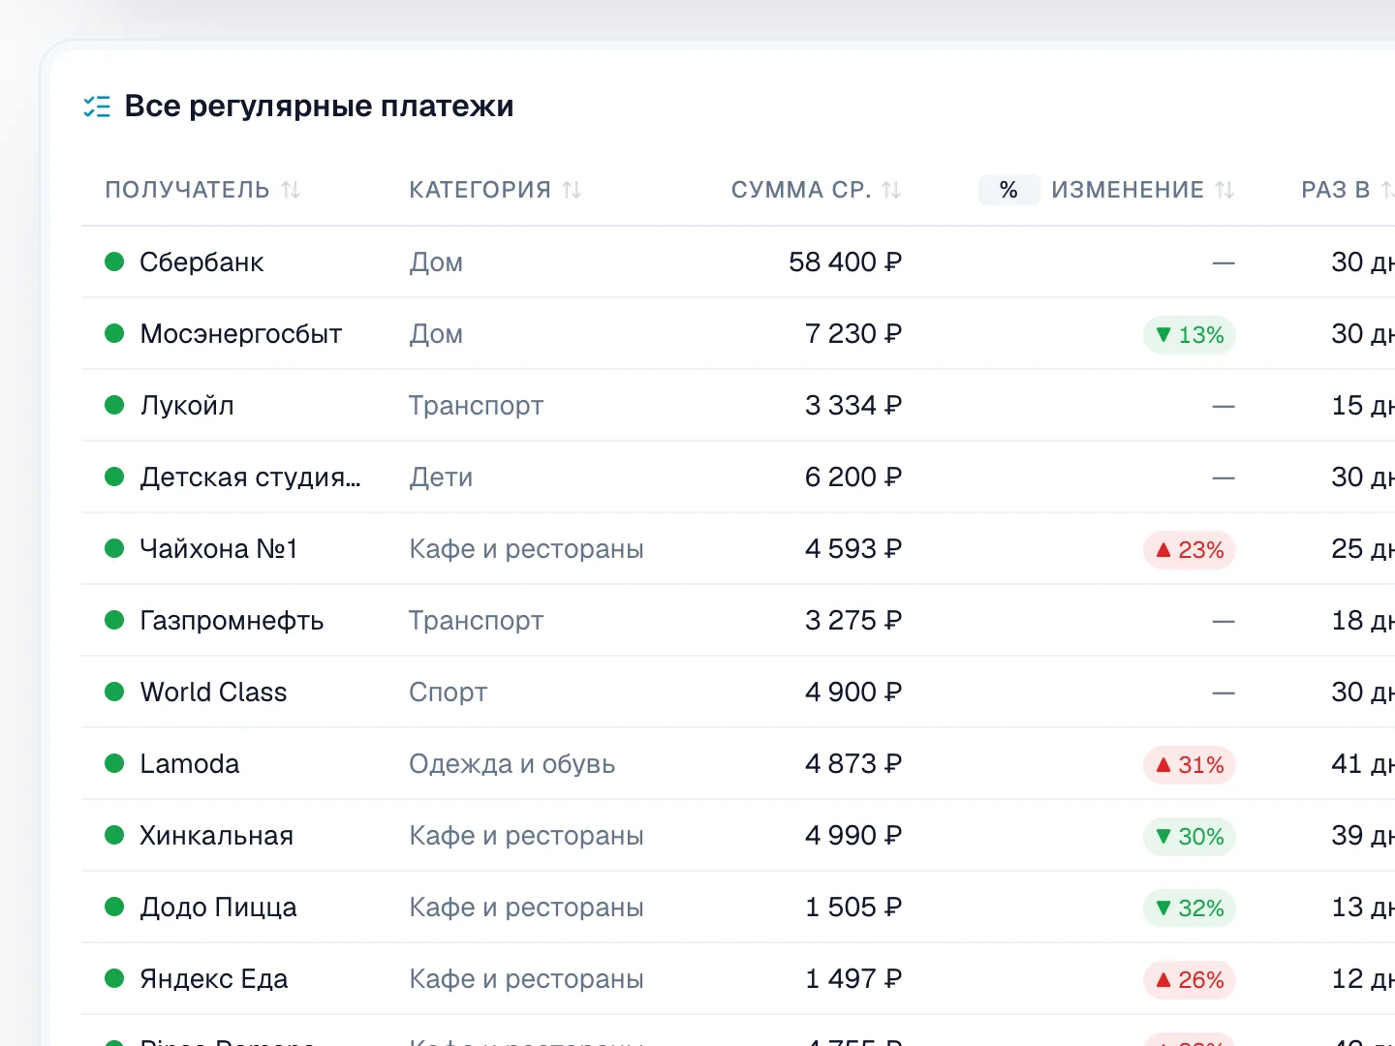
Task: Select the Детская студия… recipient name
Action: pyautogui.click(x=250, y=477)
